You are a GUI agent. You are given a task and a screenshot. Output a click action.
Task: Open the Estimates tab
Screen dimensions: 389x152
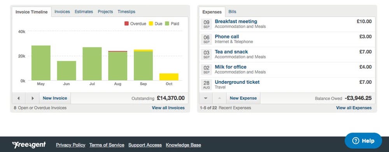click(84, 12)
